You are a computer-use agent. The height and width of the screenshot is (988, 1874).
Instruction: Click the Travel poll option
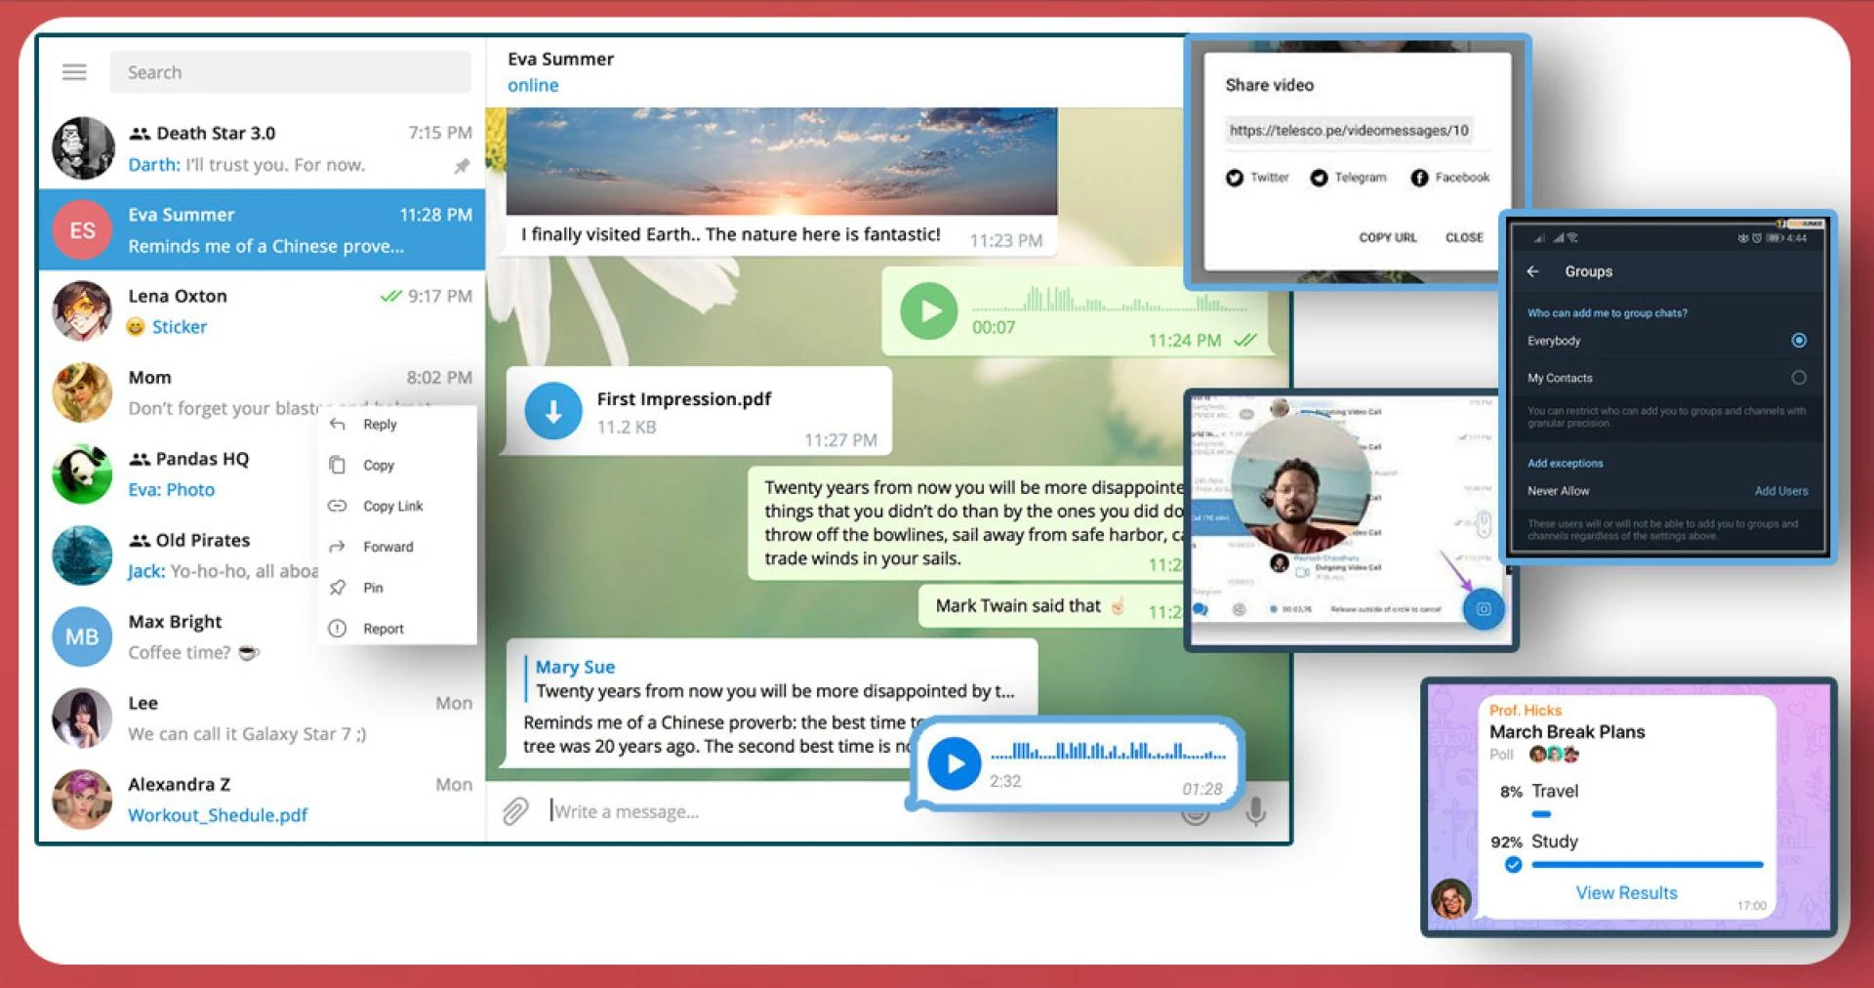pos(1553,792)
